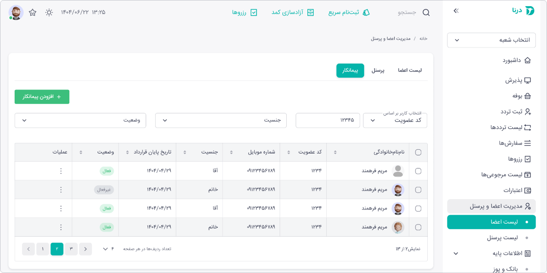Click the sidebar reservations (رزروها) icon
This screenshot has height=273, width=547.
coord(528,159)
